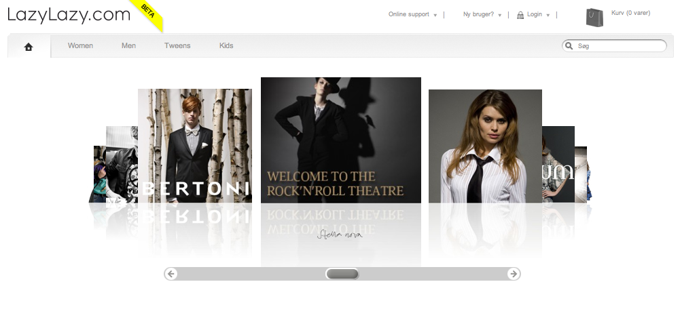680x324 pixels.
Task: Click the carousel left arrow button
Action: click(171, 274)
